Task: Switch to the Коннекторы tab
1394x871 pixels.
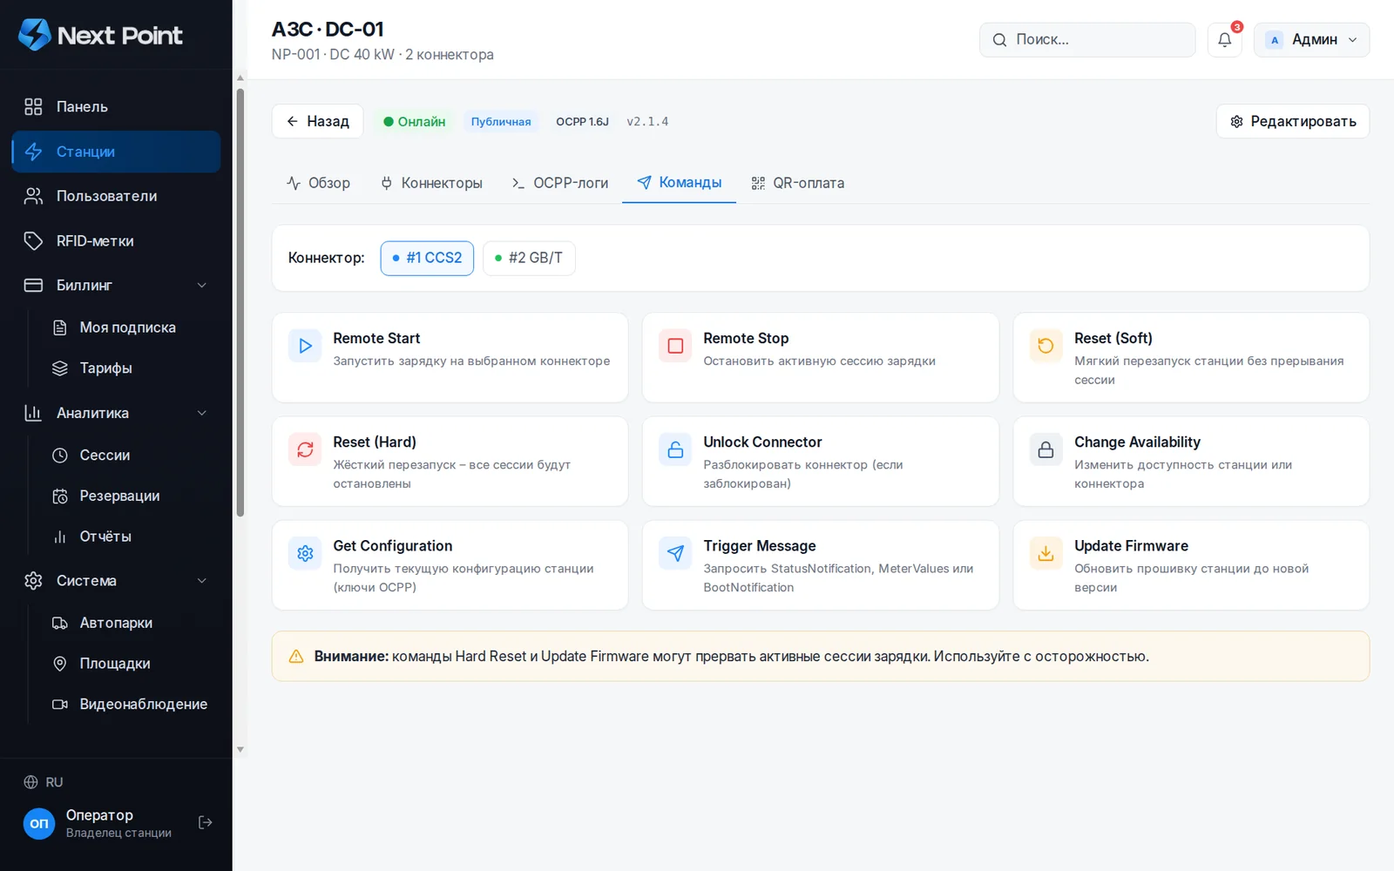Action: tap(431, 183)
